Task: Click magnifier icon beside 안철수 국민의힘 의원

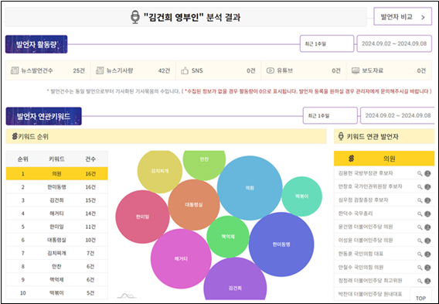Action: [x=420, y=268]
